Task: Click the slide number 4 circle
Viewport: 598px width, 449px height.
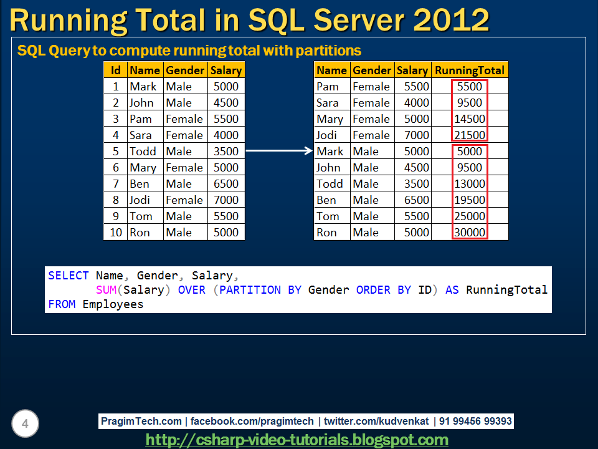Action: [x=25, y=423]
